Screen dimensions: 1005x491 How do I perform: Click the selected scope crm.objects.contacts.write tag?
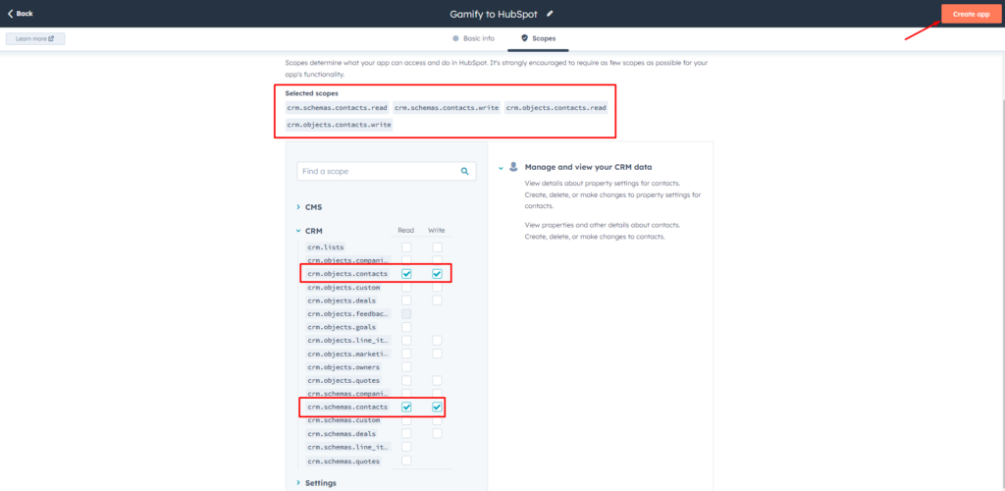(339, 125)
